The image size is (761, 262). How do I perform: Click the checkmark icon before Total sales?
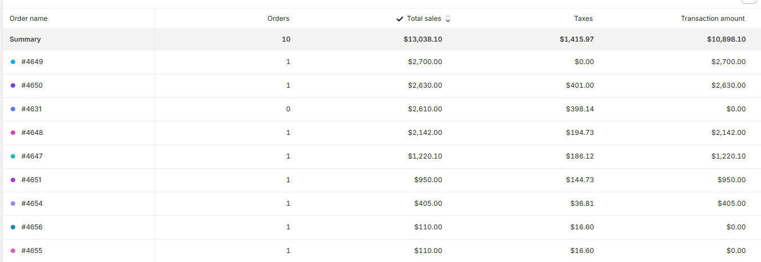point(400,19)
